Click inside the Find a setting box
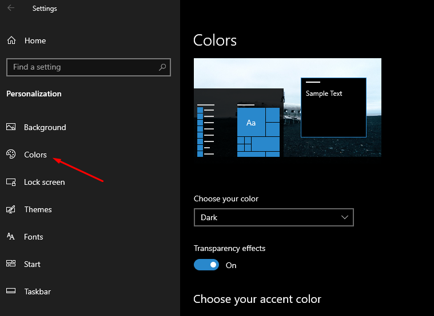434x316 pixels. 89,67
